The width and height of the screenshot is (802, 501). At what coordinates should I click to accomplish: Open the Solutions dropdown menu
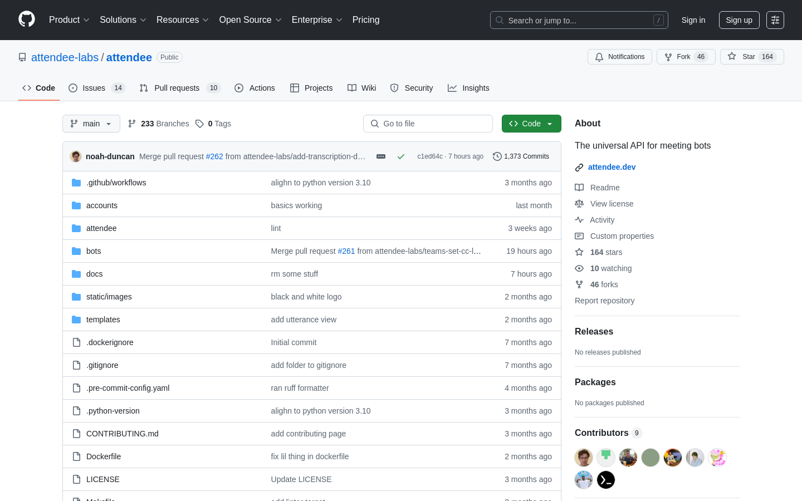pyautogui.click(x=123, y=20)
